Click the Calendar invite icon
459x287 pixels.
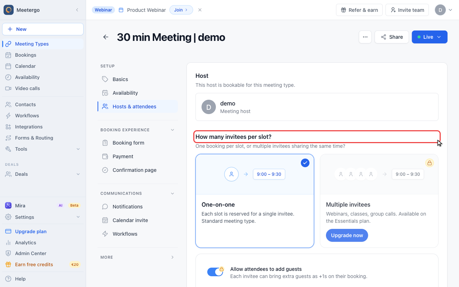105,220
